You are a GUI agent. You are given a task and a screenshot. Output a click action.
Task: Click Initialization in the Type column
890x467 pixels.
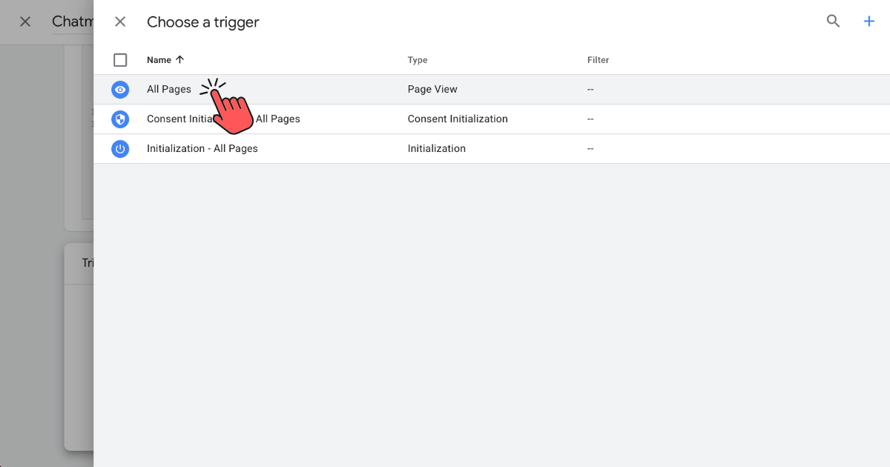[x=436, y=149]
